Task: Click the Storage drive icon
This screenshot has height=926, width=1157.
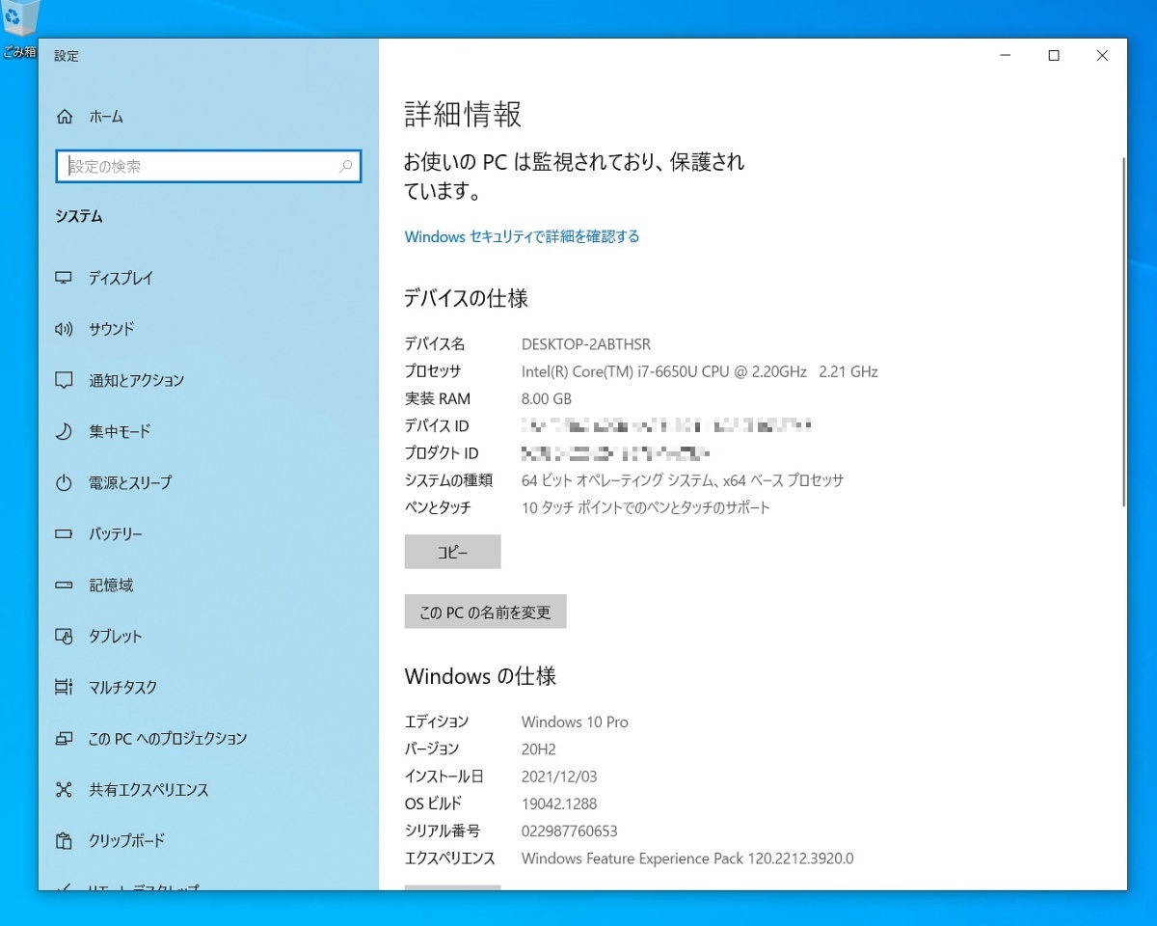Action: (x=65, y=585)
